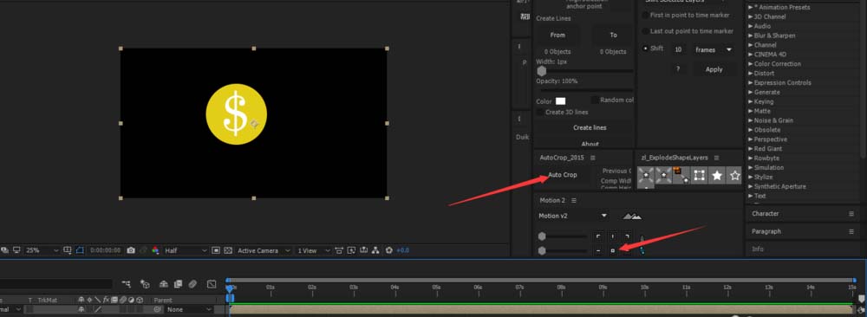Enable Create 3D lines checkbox

539,112
